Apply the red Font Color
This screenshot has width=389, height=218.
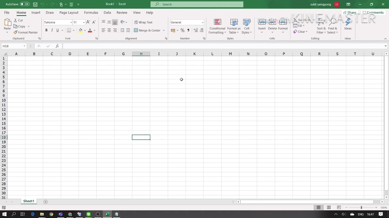90,30
